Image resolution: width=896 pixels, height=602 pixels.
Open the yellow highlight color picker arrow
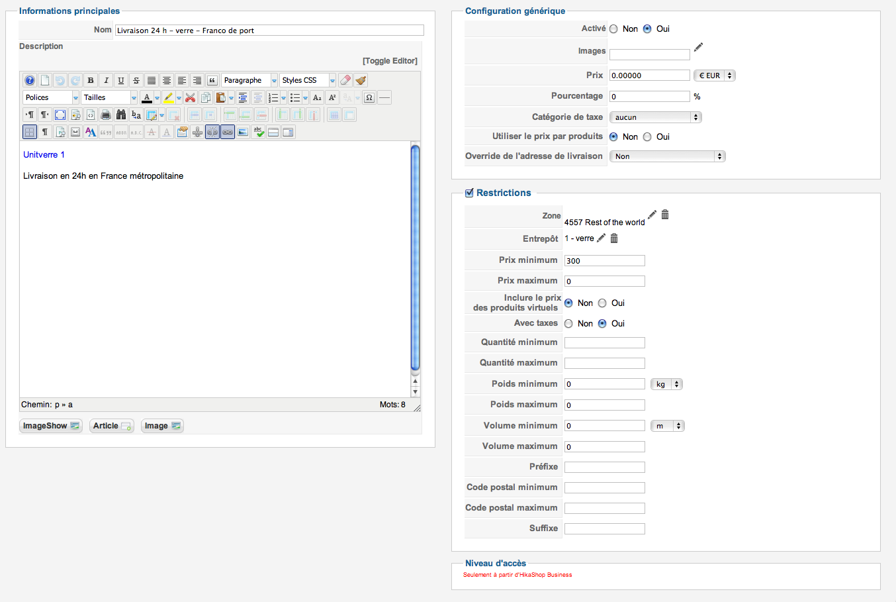point(179,97)
